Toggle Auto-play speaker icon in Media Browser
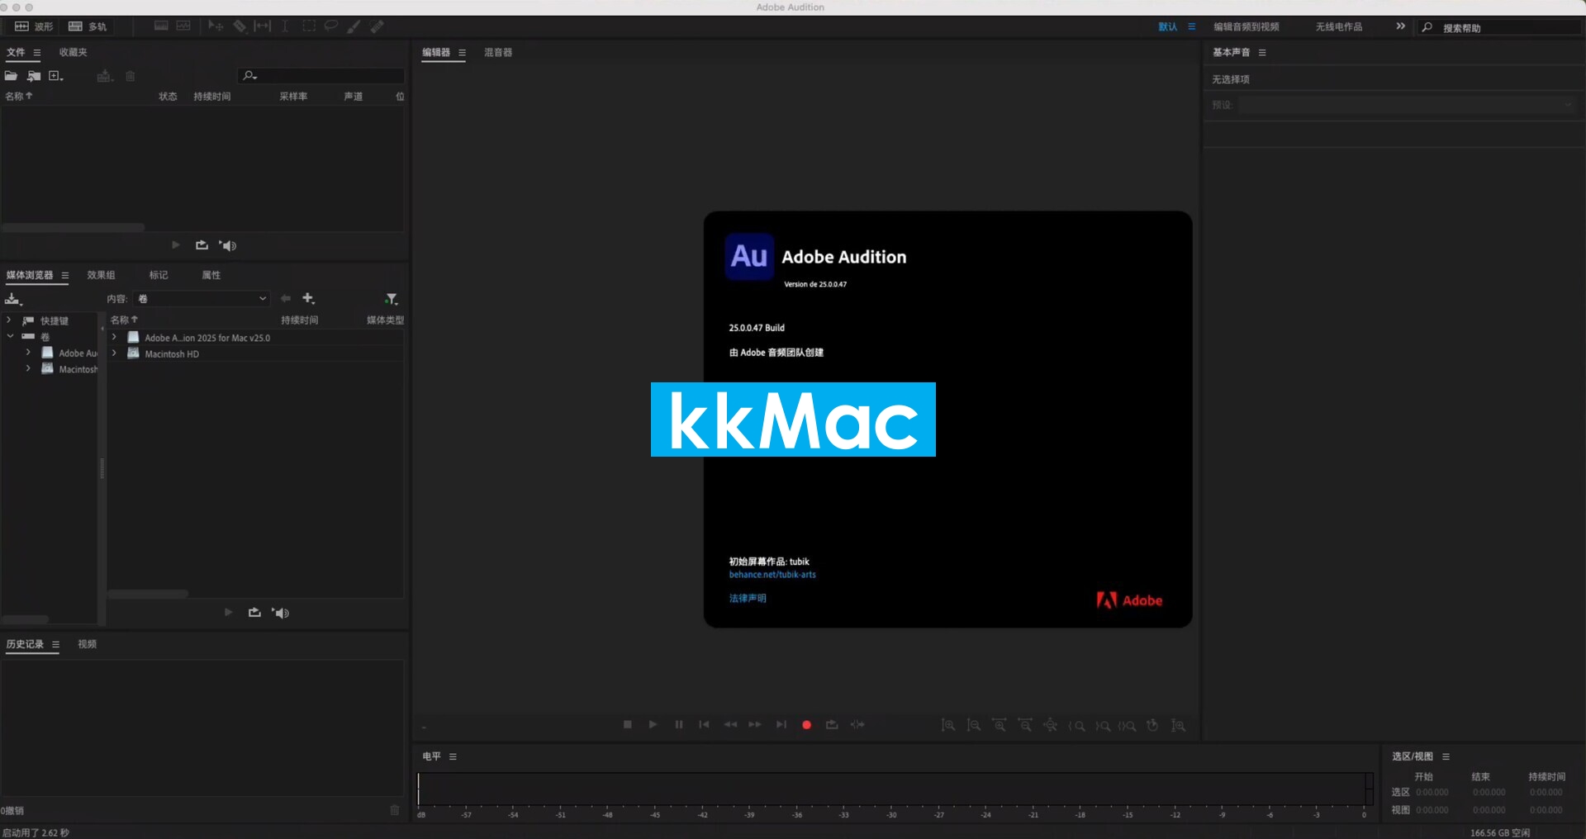Screen dimensions: 1586x839 pos(281,613)
